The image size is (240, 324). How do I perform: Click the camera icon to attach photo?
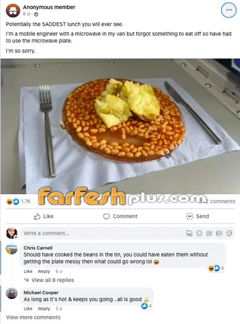209,233
